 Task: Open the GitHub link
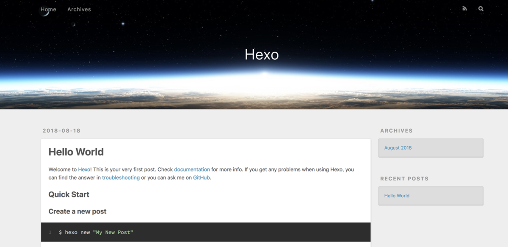(202, 178)
